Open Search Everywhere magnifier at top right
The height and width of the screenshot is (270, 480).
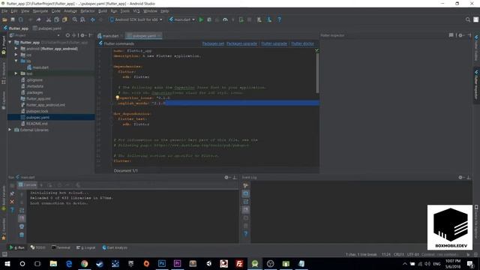468,19
